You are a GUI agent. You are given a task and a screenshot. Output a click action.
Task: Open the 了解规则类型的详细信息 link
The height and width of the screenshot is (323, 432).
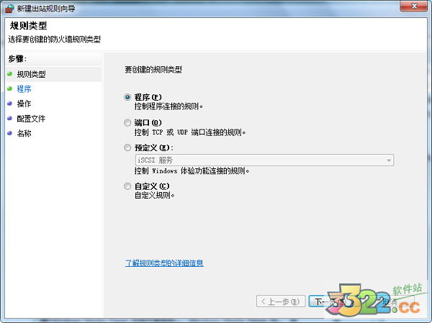pos(164,263)
